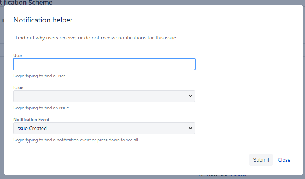Click the 'User' field label

18,56
